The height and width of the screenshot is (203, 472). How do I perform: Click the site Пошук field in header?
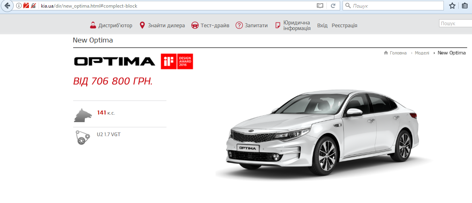(x=455, y=24)
